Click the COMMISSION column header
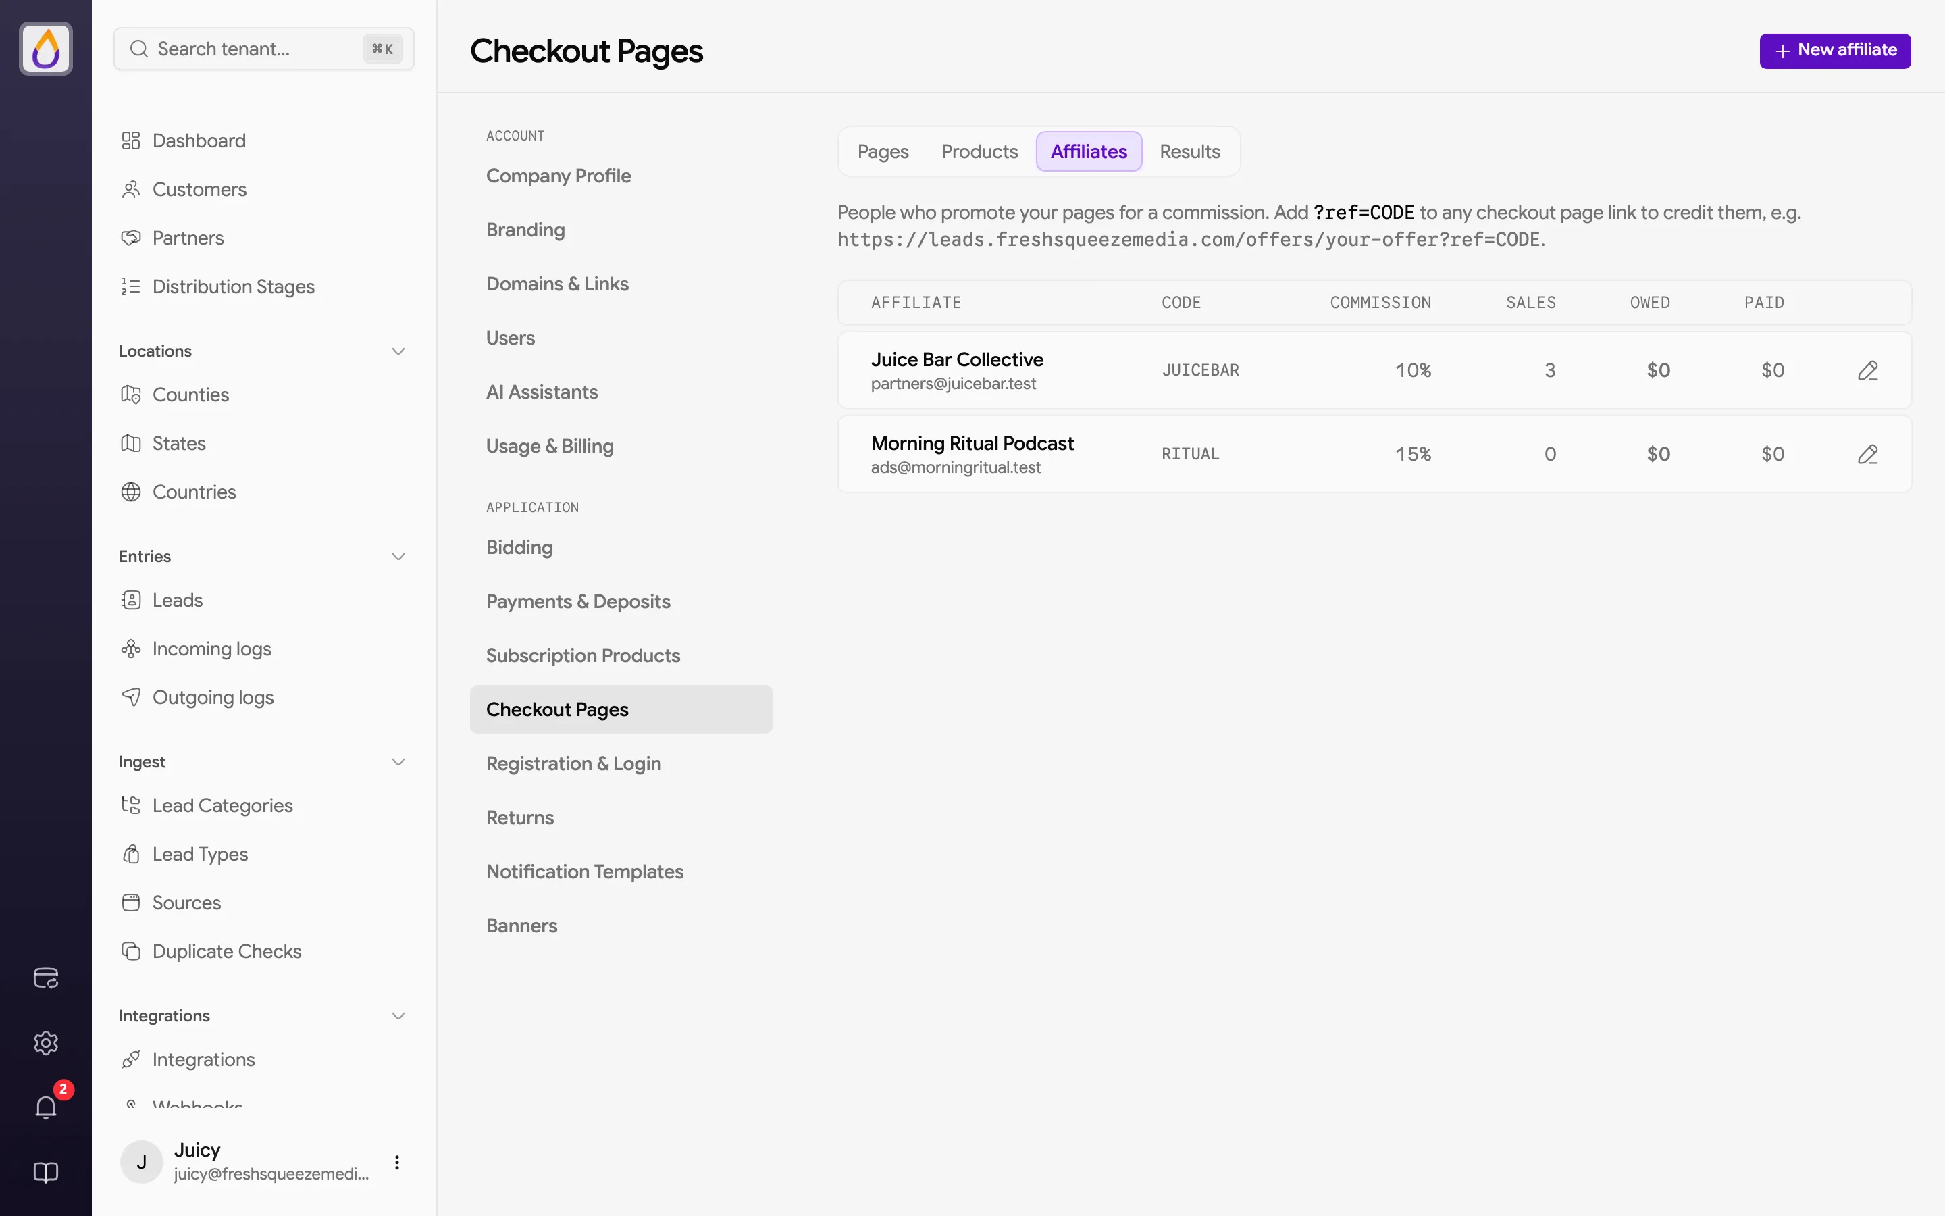 coord(1380,303)
